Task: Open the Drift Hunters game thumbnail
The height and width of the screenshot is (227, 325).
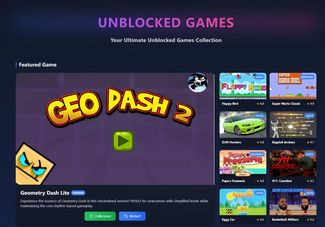Action: point(243,125)
